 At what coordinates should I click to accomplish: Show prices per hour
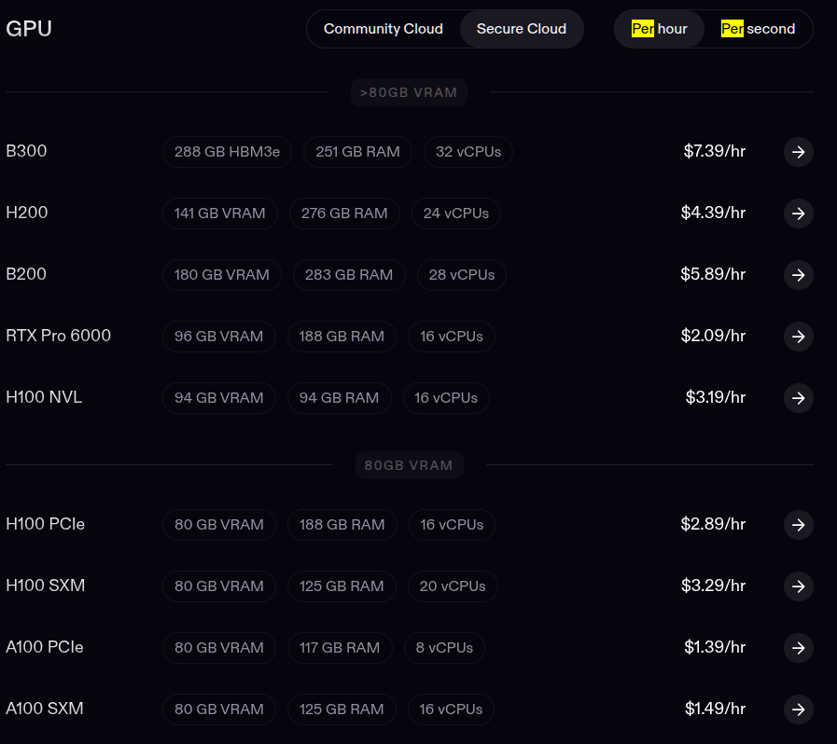click(659, 29)
